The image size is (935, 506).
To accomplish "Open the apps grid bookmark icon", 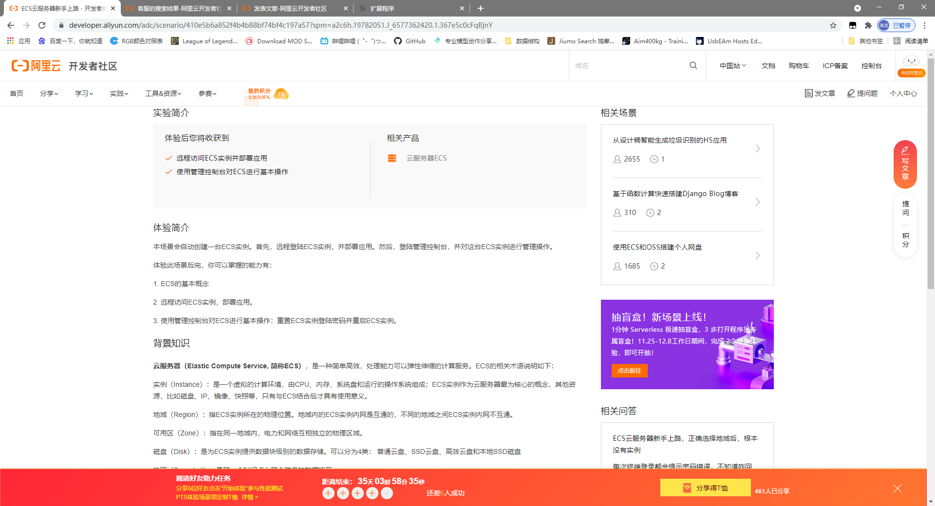I will 10,41.
